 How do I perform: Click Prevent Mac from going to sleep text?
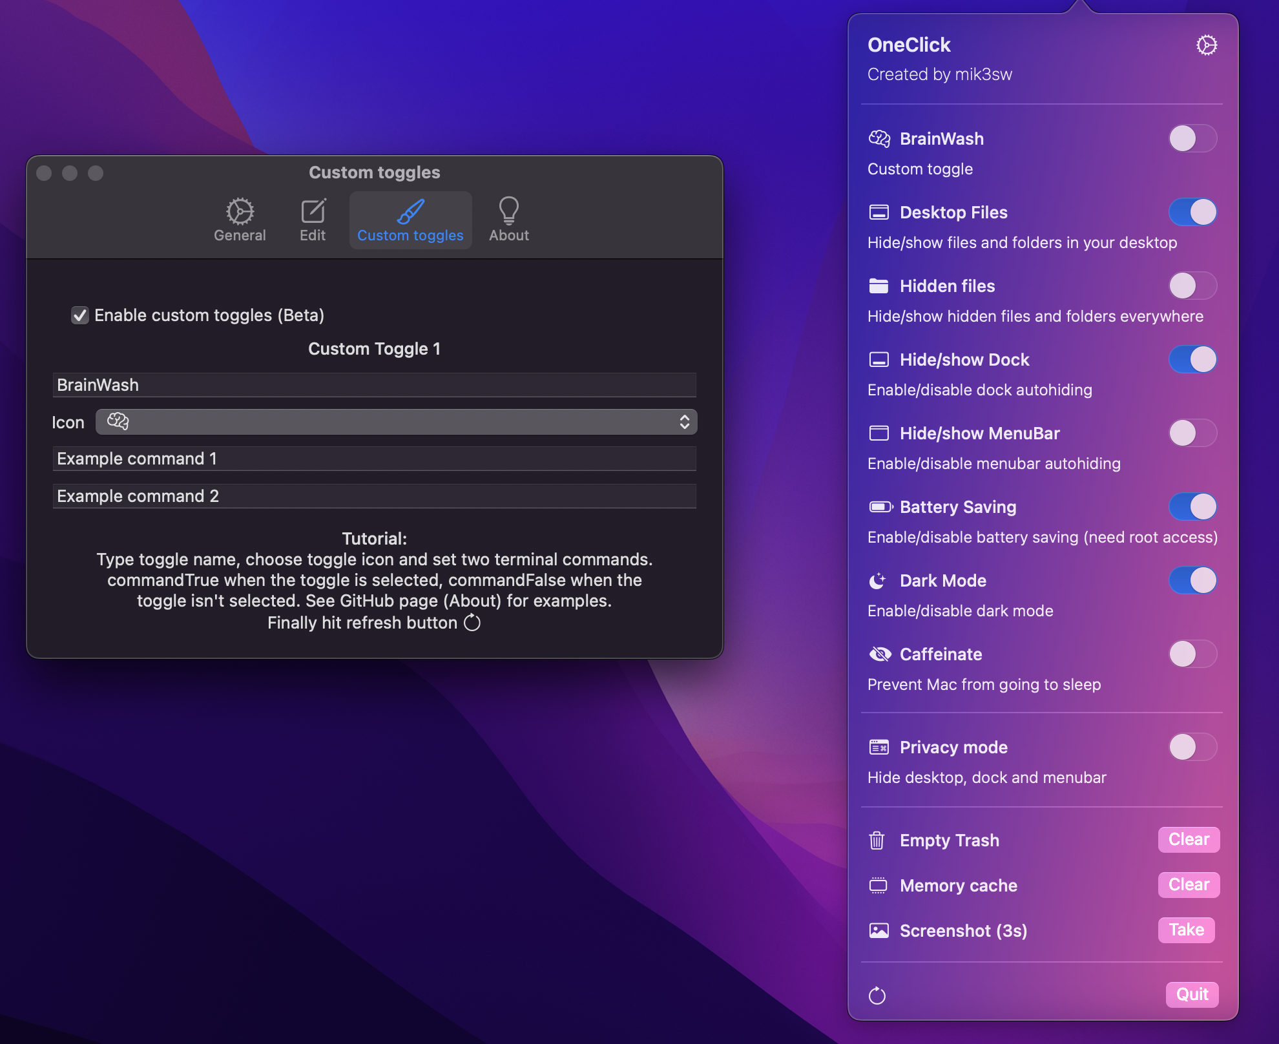coord(984,684)
